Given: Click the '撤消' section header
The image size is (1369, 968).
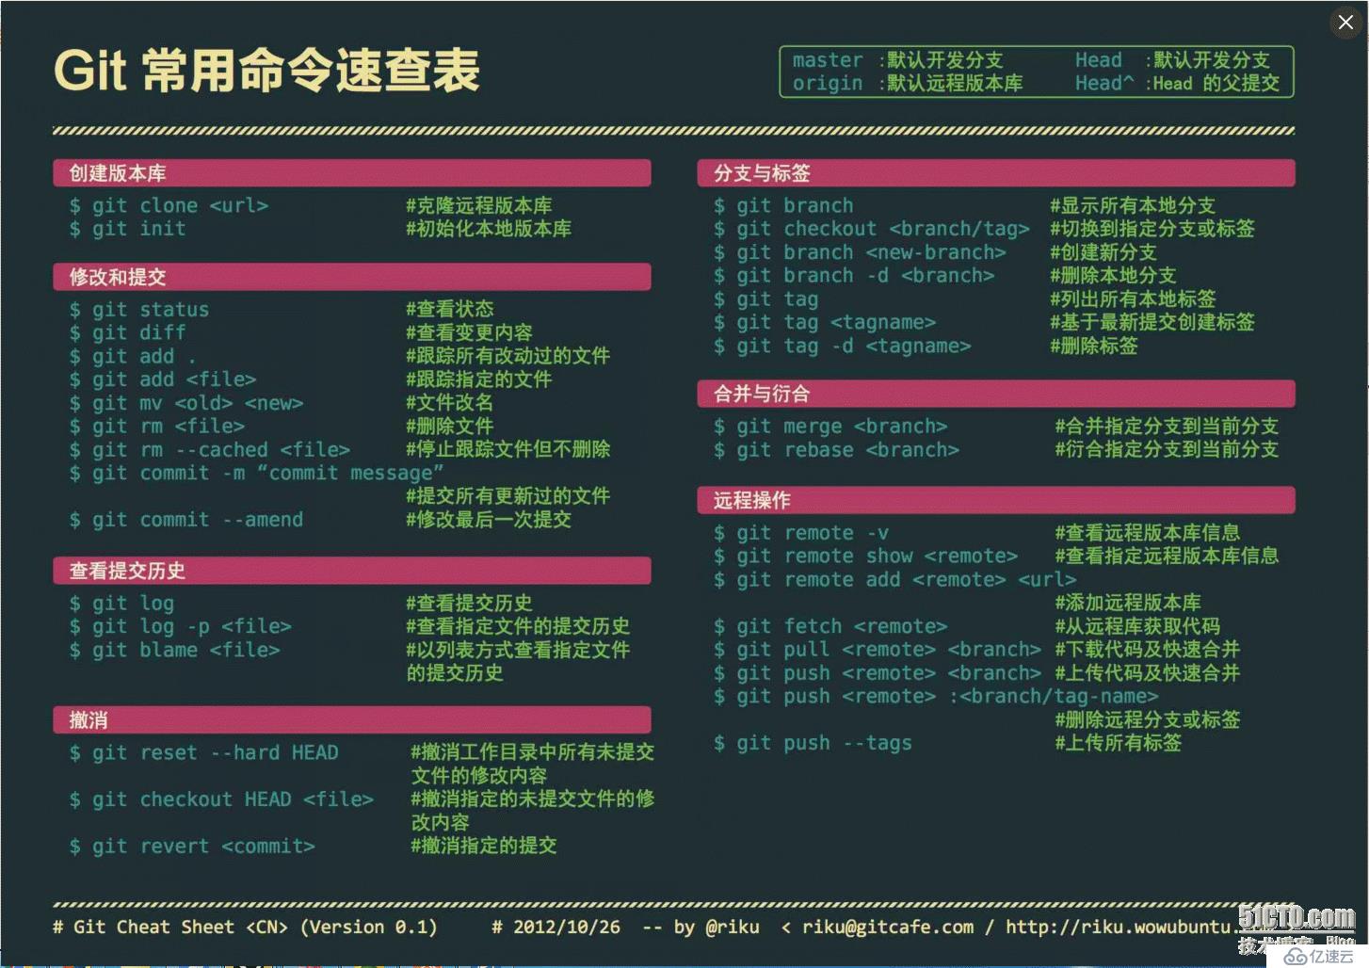Looking at the screenshot, I should tap(352, 720).
